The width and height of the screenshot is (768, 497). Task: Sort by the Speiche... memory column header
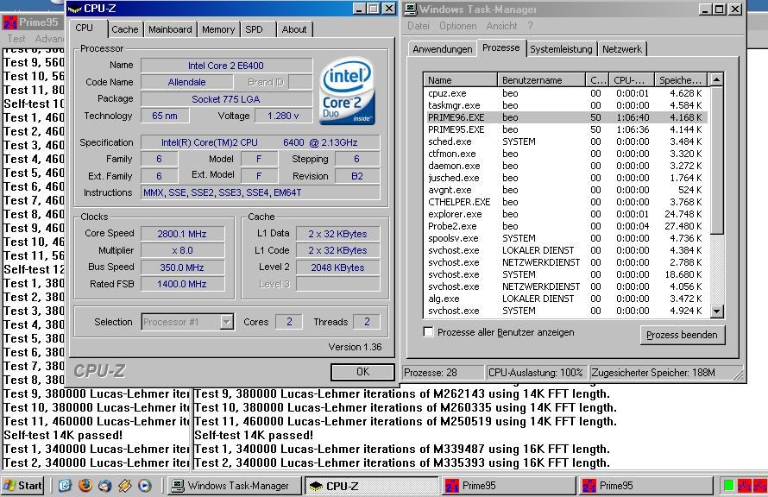tap(682, 80)
